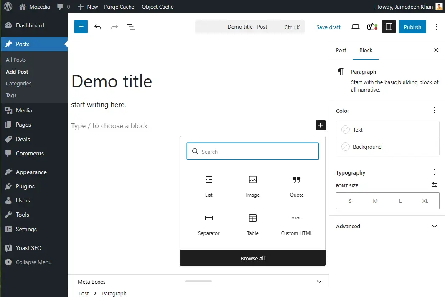Choose the XL font size
445x297 pixels.
point(425,201)
